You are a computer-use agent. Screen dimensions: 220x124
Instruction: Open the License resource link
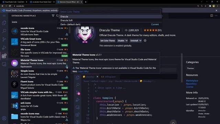click(189, 87)
